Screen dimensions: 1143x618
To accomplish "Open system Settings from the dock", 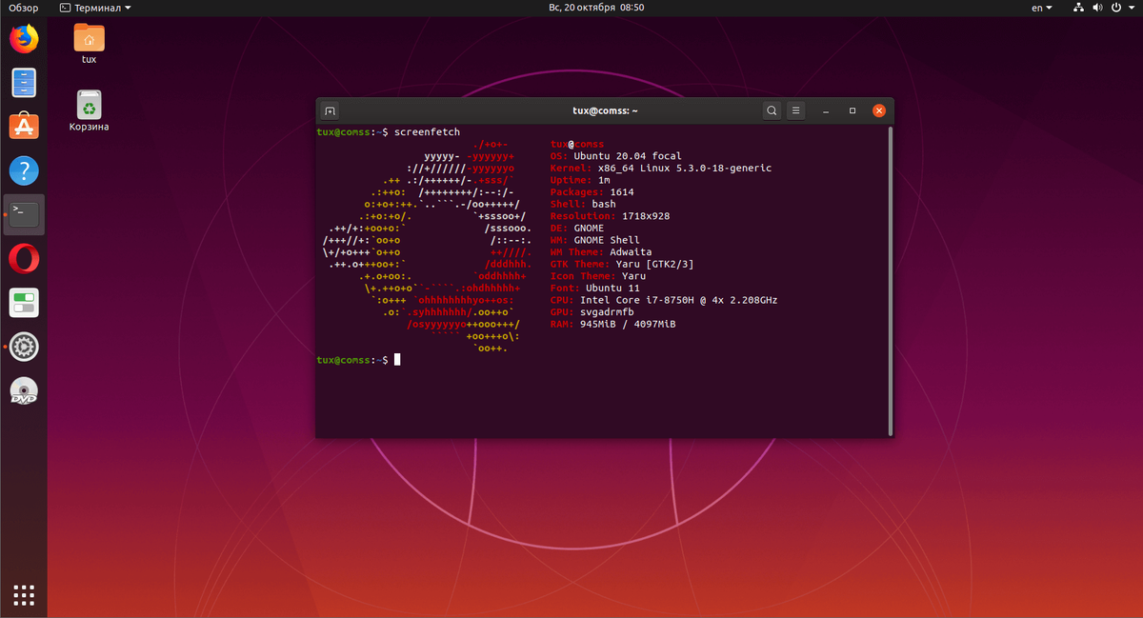I will 23,347.
